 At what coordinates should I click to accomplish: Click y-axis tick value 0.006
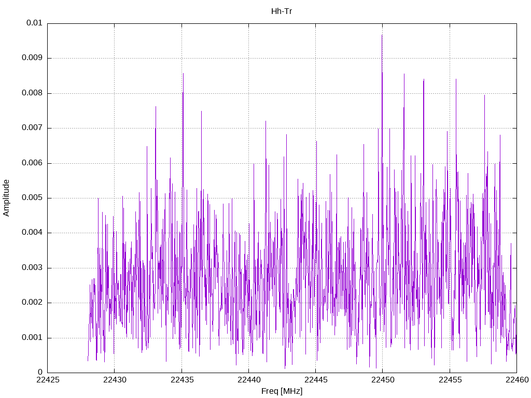(x=32, y=163)
